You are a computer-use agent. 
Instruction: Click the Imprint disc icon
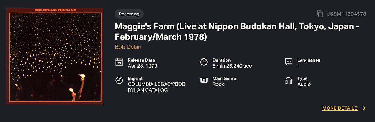point(119,80)
